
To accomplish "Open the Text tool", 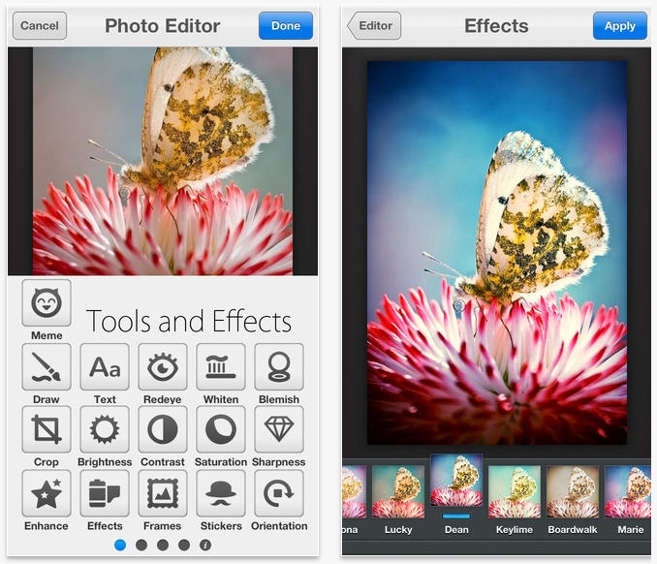I will pos(105,366).
